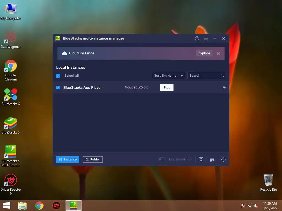The width and height of the screenshot is (282, 211).
Task: Click the disk cleanup broom icon
Action: click(212, 159)
